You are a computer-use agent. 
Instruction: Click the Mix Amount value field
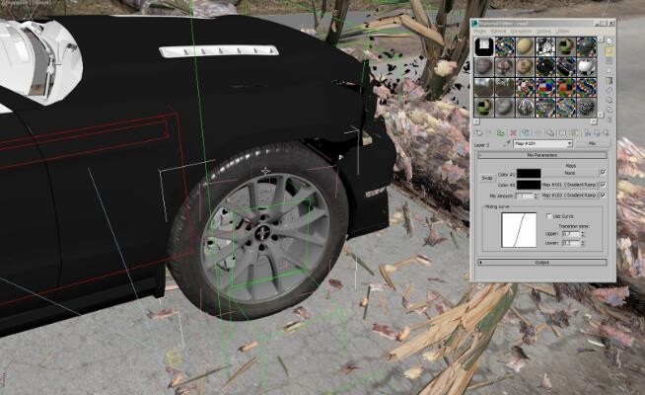(x=525, y=197)
